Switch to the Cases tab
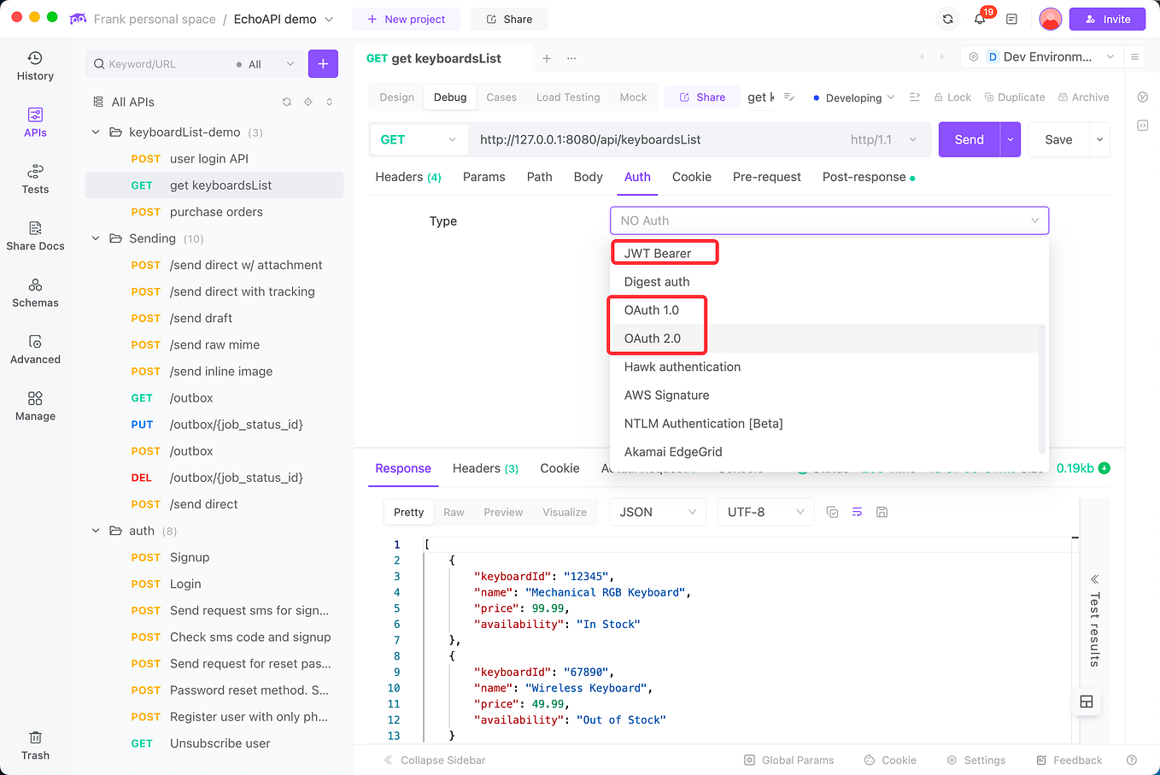This screenshot has height=775, width=1160. coord(501,97)
